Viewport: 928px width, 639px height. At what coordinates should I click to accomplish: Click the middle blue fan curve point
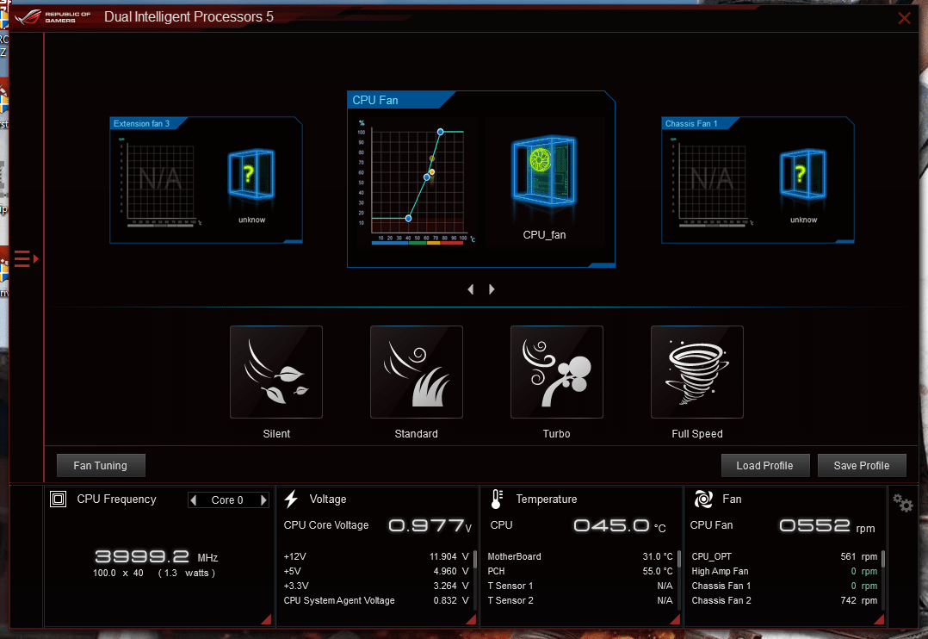pyautogui.click(x=427, y=177)
